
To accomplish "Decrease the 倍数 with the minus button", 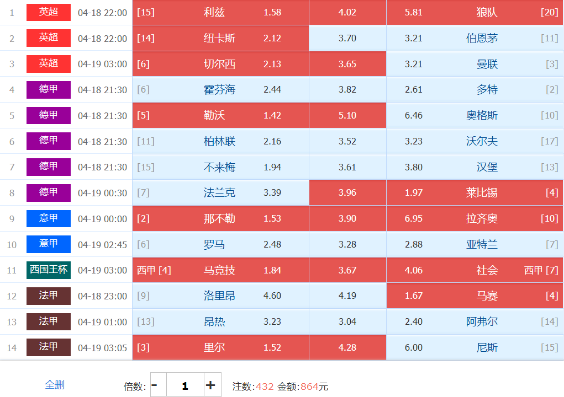I will coord(155,385).
